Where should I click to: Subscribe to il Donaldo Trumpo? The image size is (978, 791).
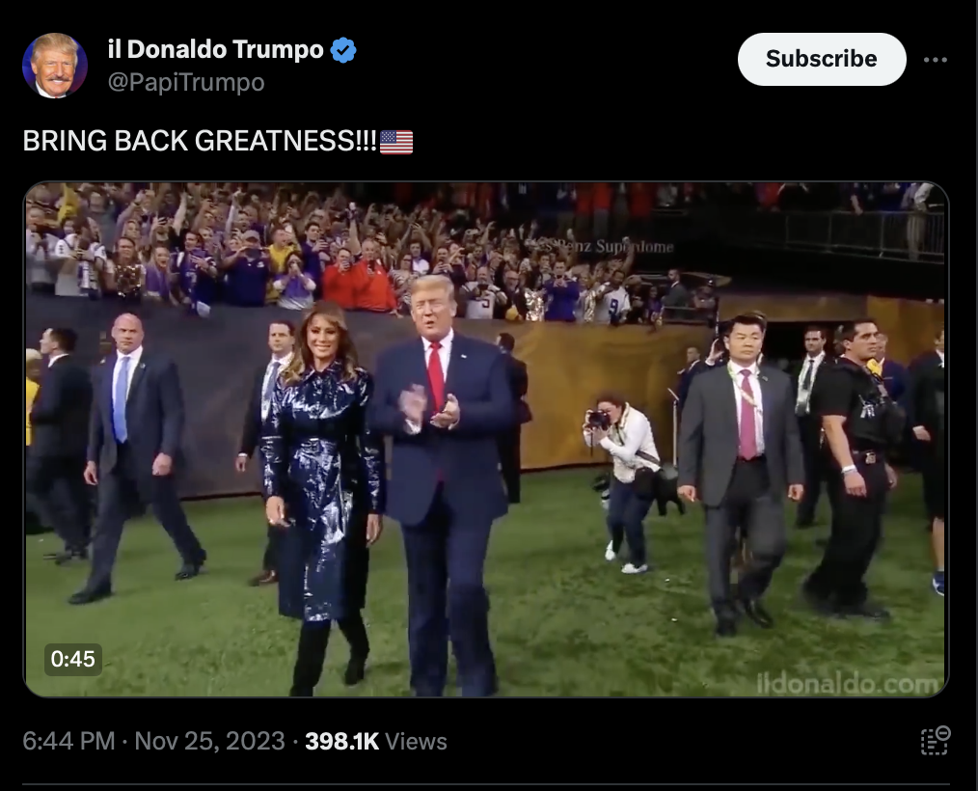click(x=822, y=59)
